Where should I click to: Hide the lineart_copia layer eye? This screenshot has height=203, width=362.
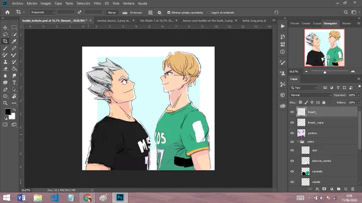tap(292, 123)
